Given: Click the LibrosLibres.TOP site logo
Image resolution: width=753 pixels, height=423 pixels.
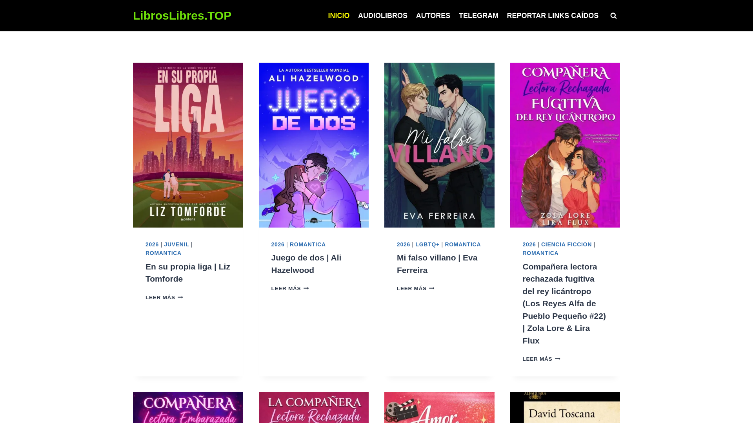Looking at the screenshot, I should 182,16.
